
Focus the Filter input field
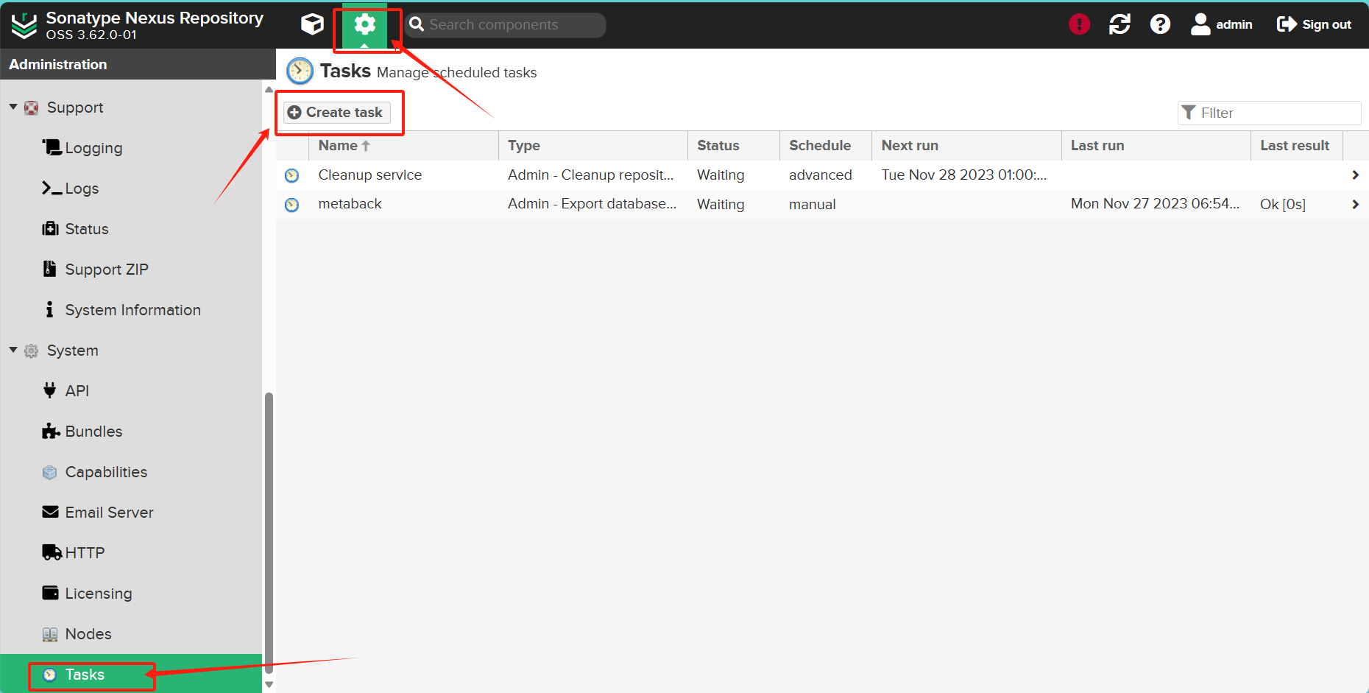pos(1269,113)
